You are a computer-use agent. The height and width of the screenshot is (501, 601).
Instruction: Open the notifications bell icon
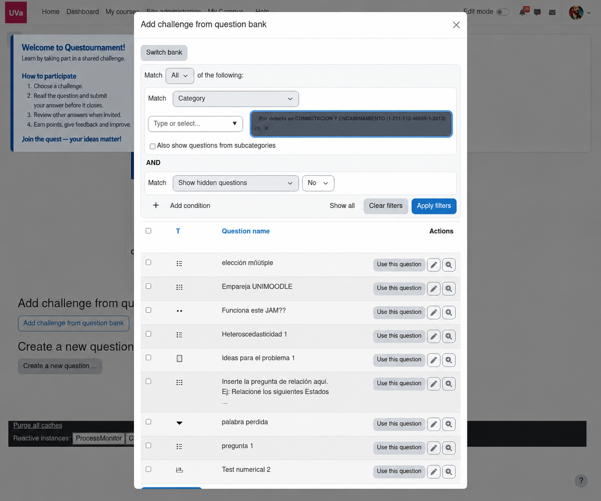point(523,12)
